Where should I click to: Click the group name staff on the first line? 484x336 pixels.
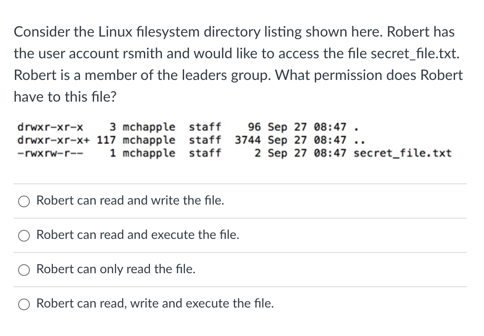pos(205,127)
